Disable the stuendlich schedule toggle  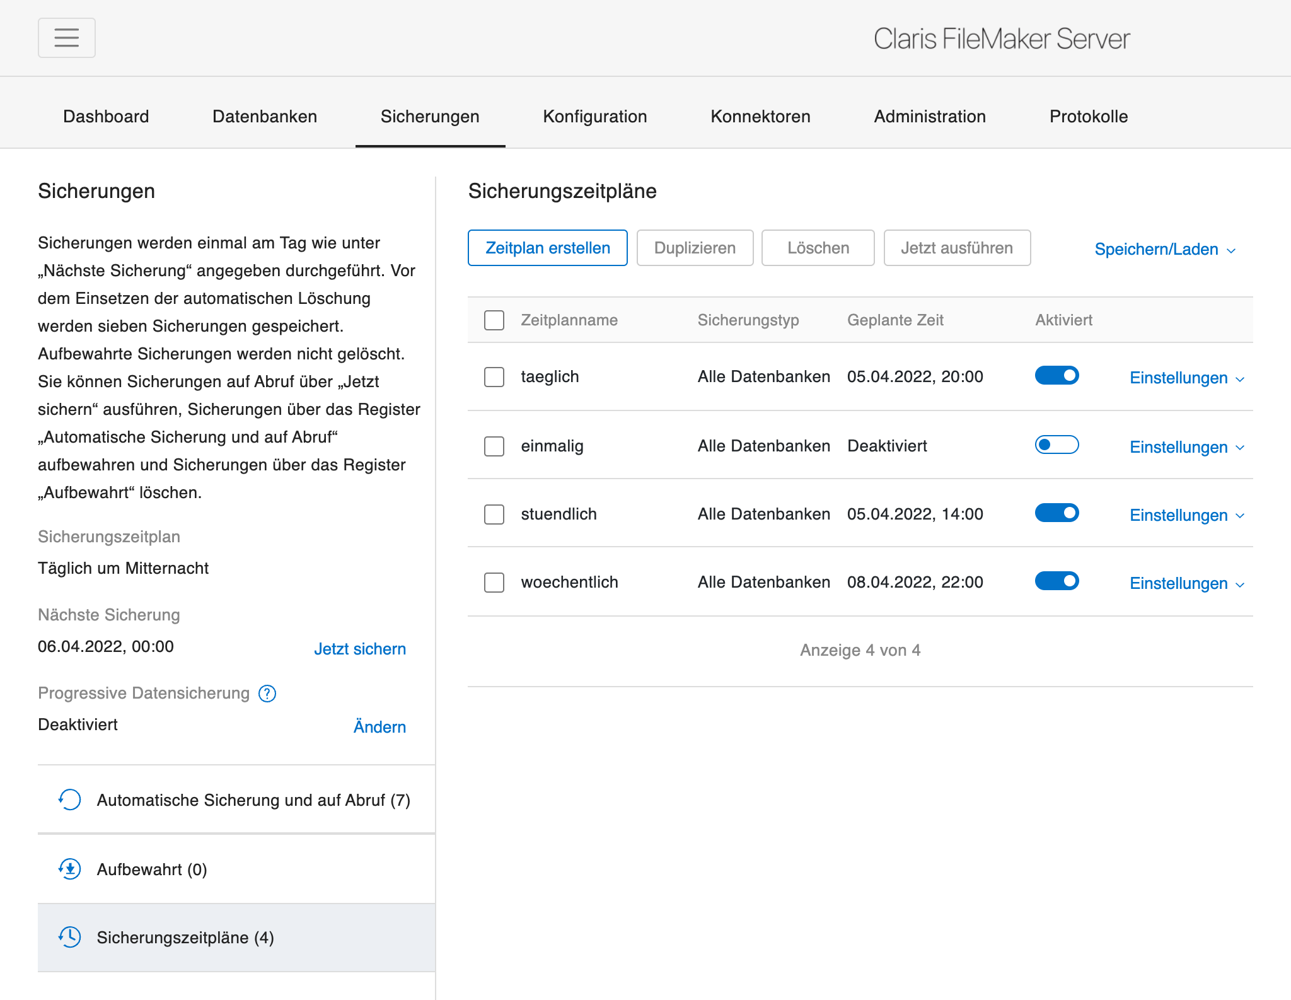coord(1057,513)
